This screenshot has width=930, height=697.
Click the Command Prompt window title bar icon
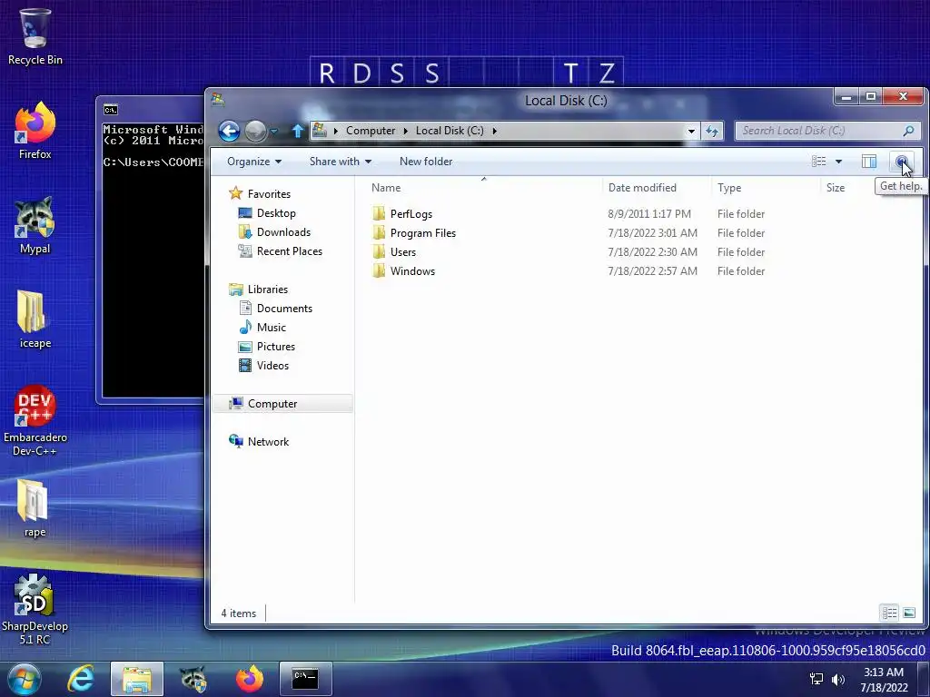[110, 110]
